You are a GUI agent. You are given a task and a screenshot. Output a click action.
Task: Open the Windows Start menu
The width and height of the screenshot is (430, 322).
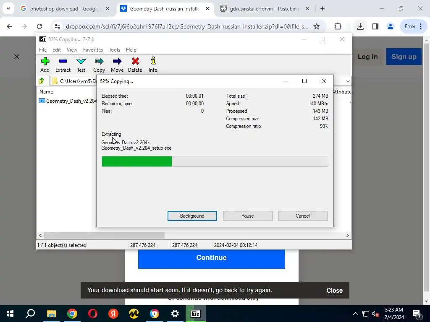pyautogui.click(x=10, y=314)
